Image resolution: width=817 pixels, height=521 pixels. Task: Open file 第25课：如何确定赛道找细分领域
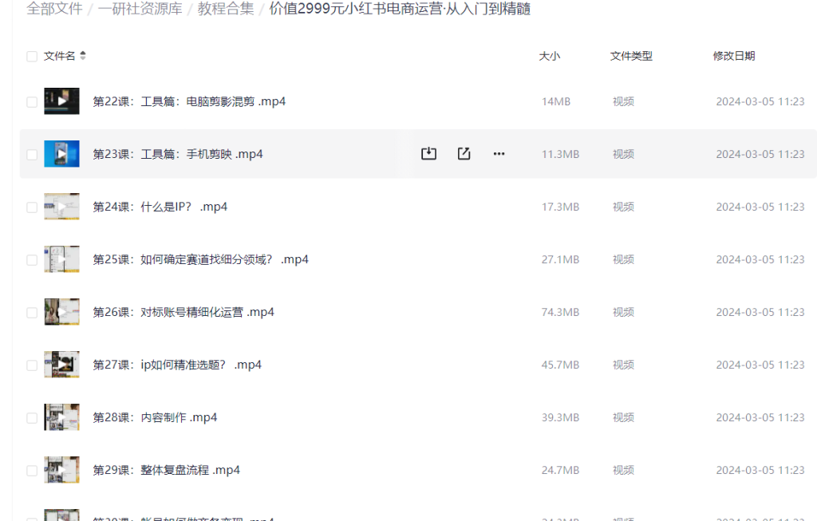coord(200,259)
